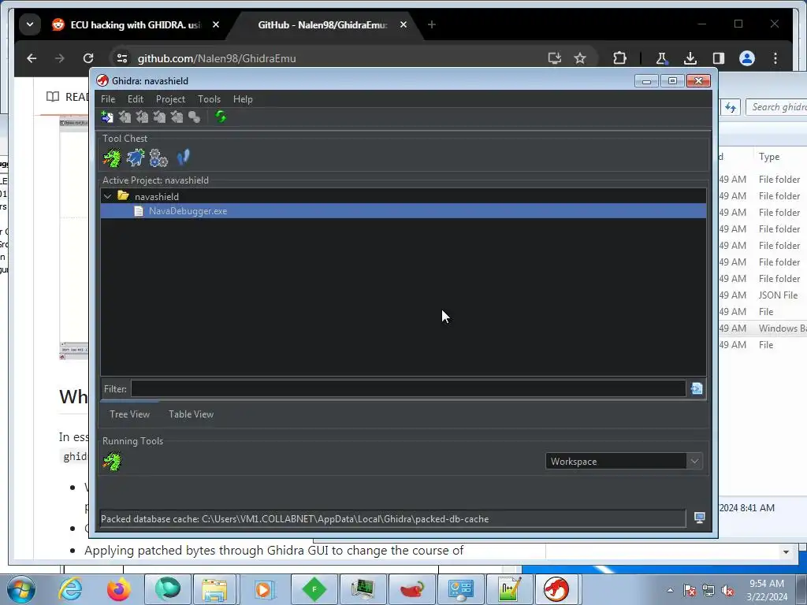Screen dimensions: 807x605
Task: Click the green Refresh toolbar icon
Action: (221, 117)
